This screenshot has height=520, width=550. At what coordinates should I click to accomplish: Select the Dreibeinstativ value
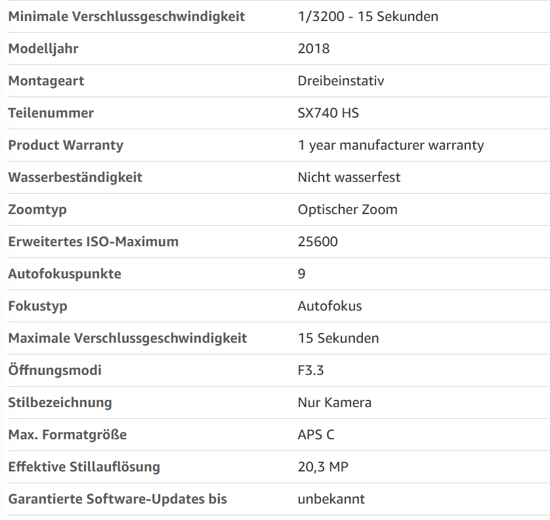point(341,81)
